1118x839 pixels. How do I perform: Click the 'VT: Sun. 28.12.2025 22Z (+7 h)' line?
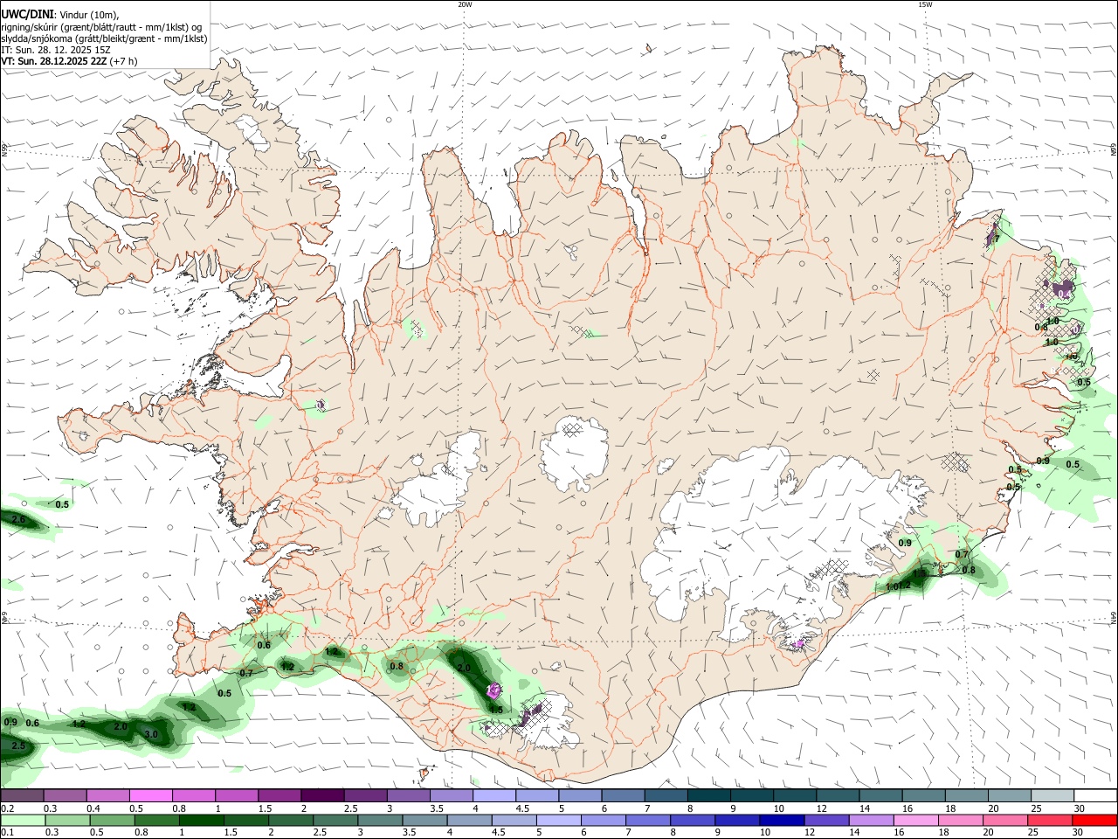[69, 61]
